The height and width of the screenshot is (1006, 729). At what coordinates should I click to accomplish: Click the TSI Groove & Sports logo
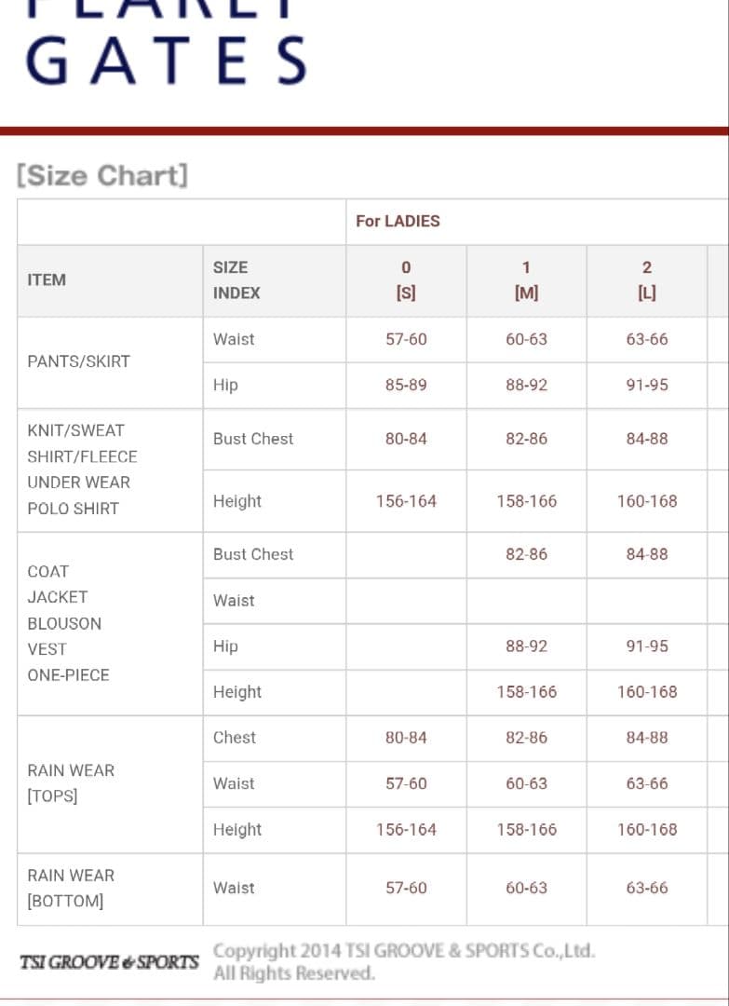tap(110, 961)
